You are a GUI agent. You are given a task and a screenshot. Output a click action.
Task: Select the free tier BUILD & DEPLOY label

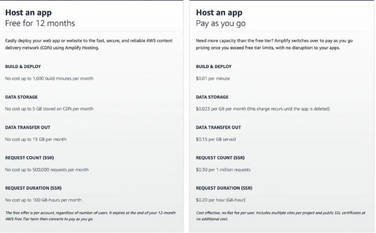coord(23,67)
